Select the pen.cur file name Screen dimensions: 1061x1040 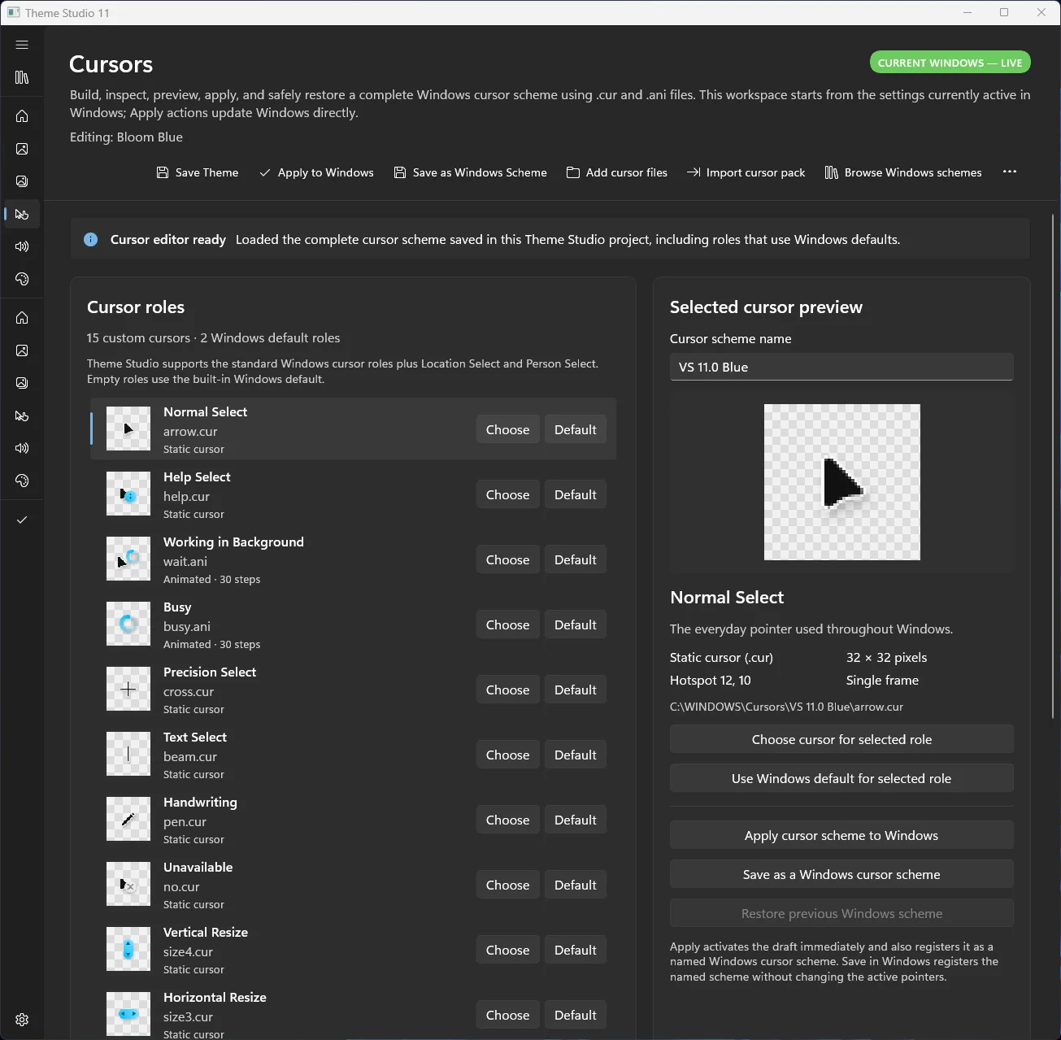(185, 821)
